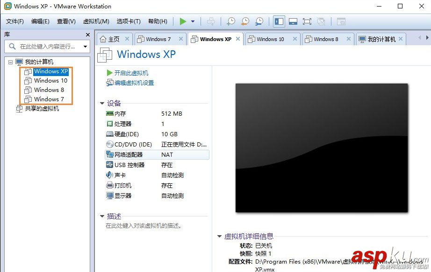Toggle the library sidebar view icon

[279, 21]
